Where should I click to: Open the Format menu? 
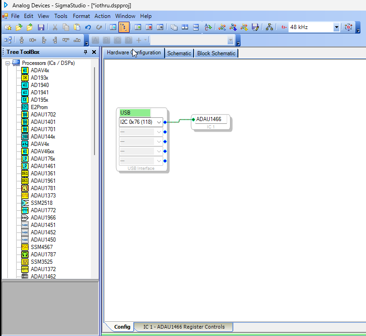coord(81,16)
